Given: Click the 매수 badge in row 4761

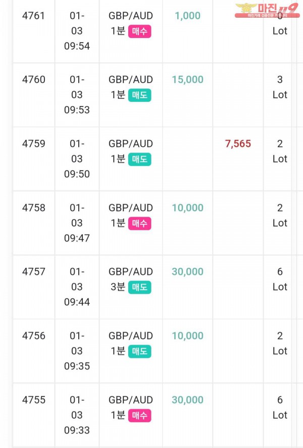Looking at the screenshot, I should pyautogui.click(x=140, y=31).
